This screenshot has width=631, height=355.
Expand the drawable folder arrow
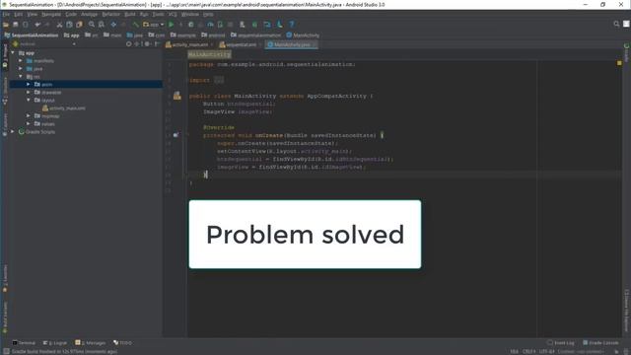(29, 92)
